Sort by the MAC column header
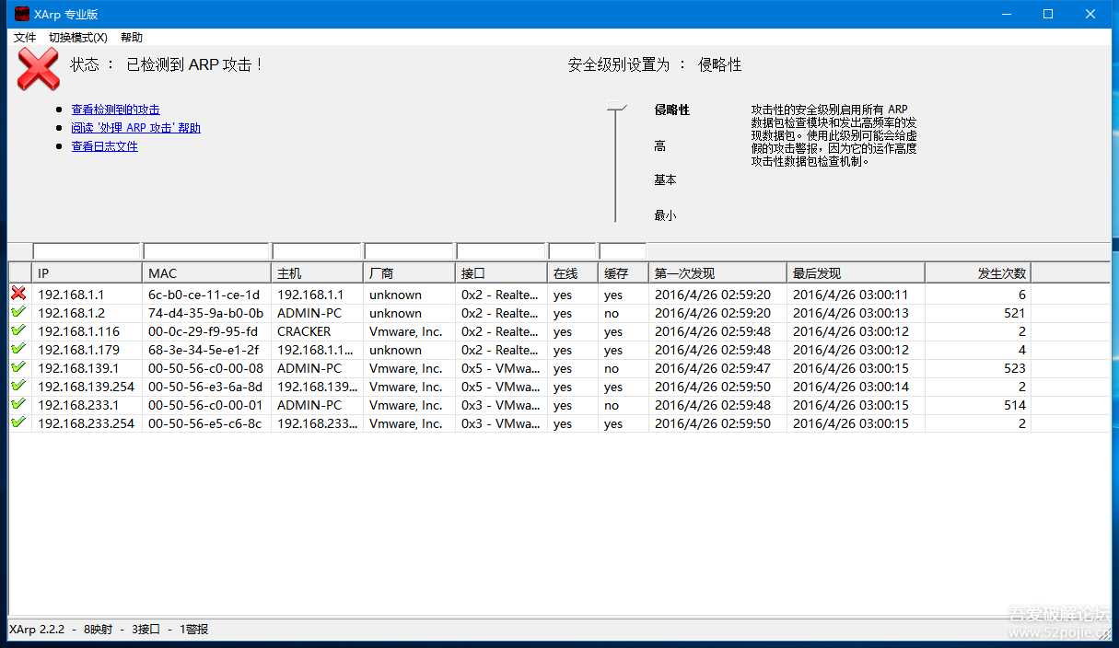The image size is (1119, 648). point(206,273)
